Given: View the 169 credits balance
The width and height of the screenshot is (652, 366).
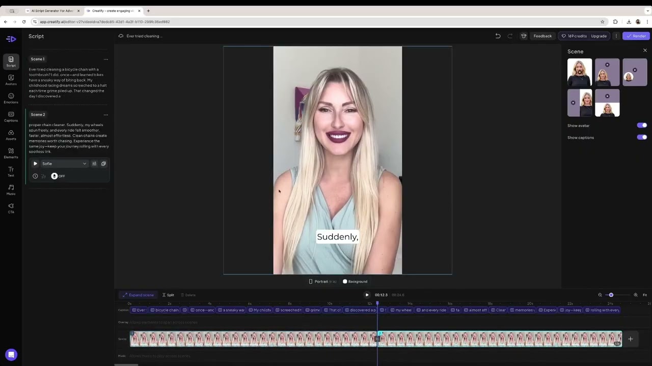Looking at the screenshot, I should click(574, 36).
